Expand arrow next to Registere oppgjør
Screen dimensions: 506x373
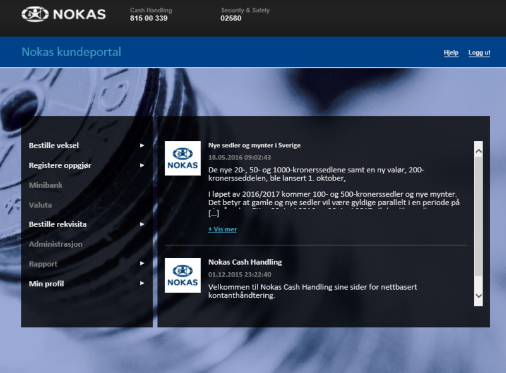[142, 165]
